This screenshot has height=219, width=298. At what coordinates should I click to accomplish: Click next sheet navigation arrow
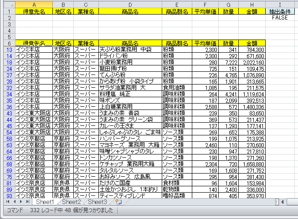[x=21, y=201]
